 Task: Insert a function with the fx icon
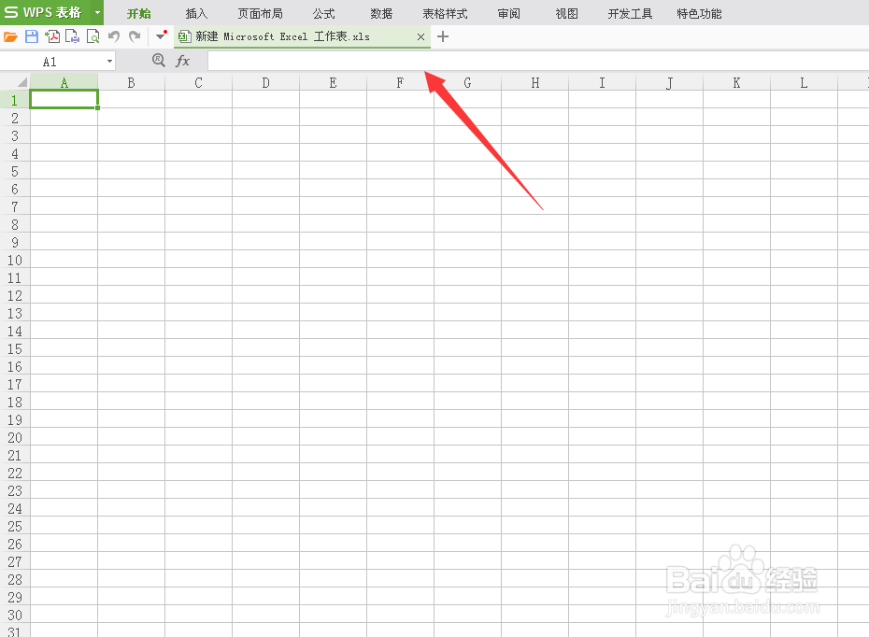(183, 60)
